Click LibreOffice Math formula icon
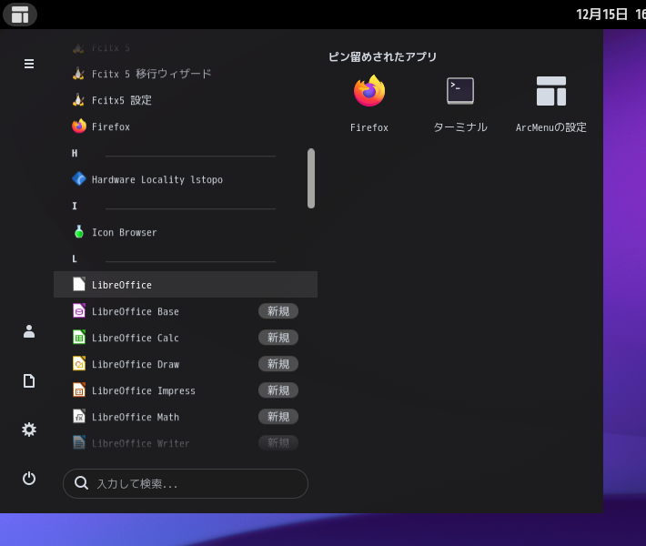The image size is (646, 546). tap(79, 416)
